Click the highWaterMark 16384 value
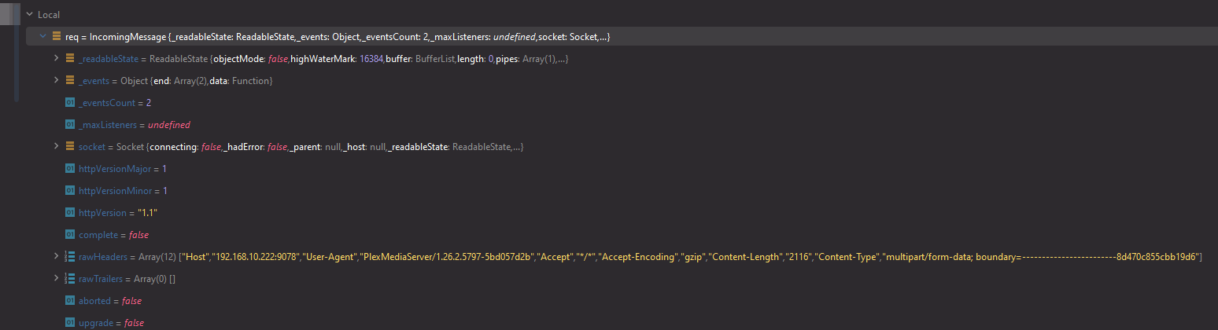The height and width of the screenshot is (330, 1218). pos(371,59)
